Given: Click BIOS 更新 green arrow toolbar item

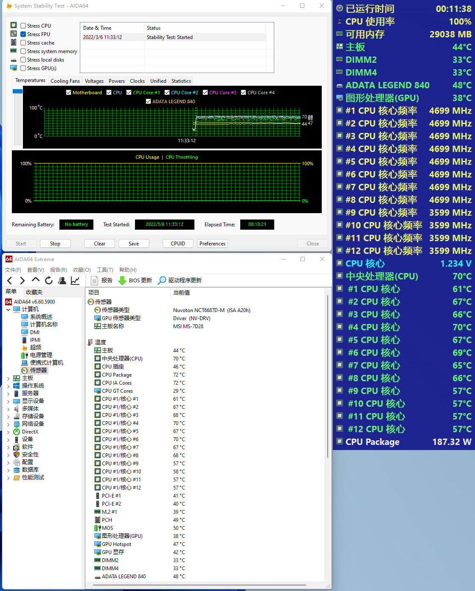Looking at the screenshot, I should pyautogui.click(x=135, y=281).
